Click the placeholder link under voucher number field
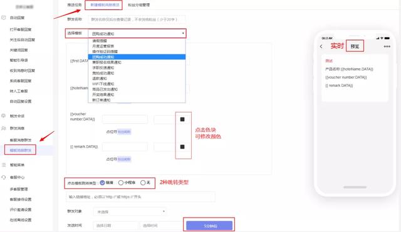This screenshot has width=401, height=232. tap(124, 132)
